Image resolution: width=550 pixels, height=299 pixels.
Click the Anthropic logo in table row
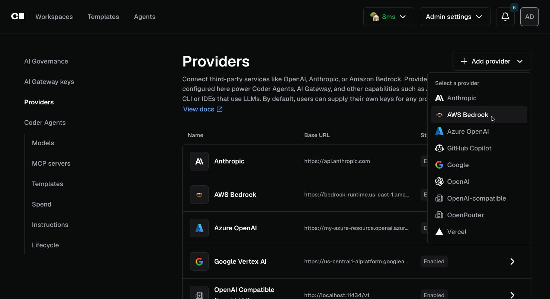coord(199,161)
